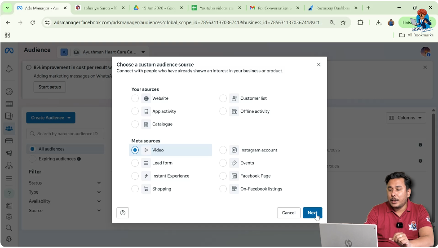Click the Meta logo in sidebar
Screen dimensions: 438x248
(x=9, y=51)
